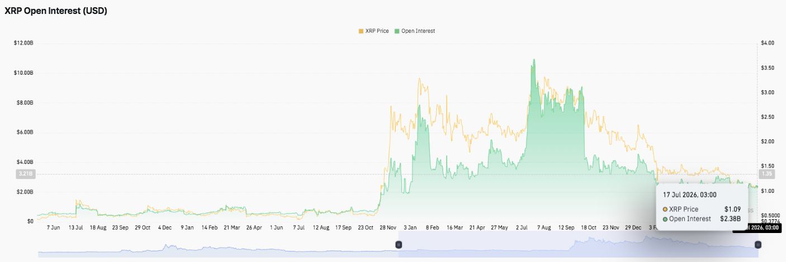Click the tooltip XRP Price $1.09 row
The height and width of the screenshot is (262, 786).
[x=702, y=209]
